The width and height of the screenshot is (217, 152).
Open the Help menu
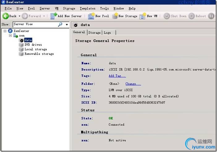[132, 8]
